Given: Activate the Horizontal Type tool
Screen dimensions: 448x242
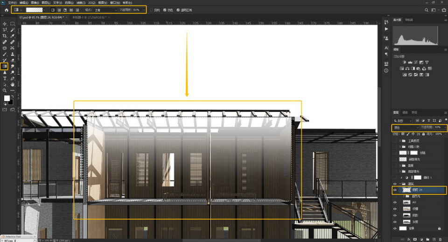Looking at the screenshot, I should click(5, 79).
